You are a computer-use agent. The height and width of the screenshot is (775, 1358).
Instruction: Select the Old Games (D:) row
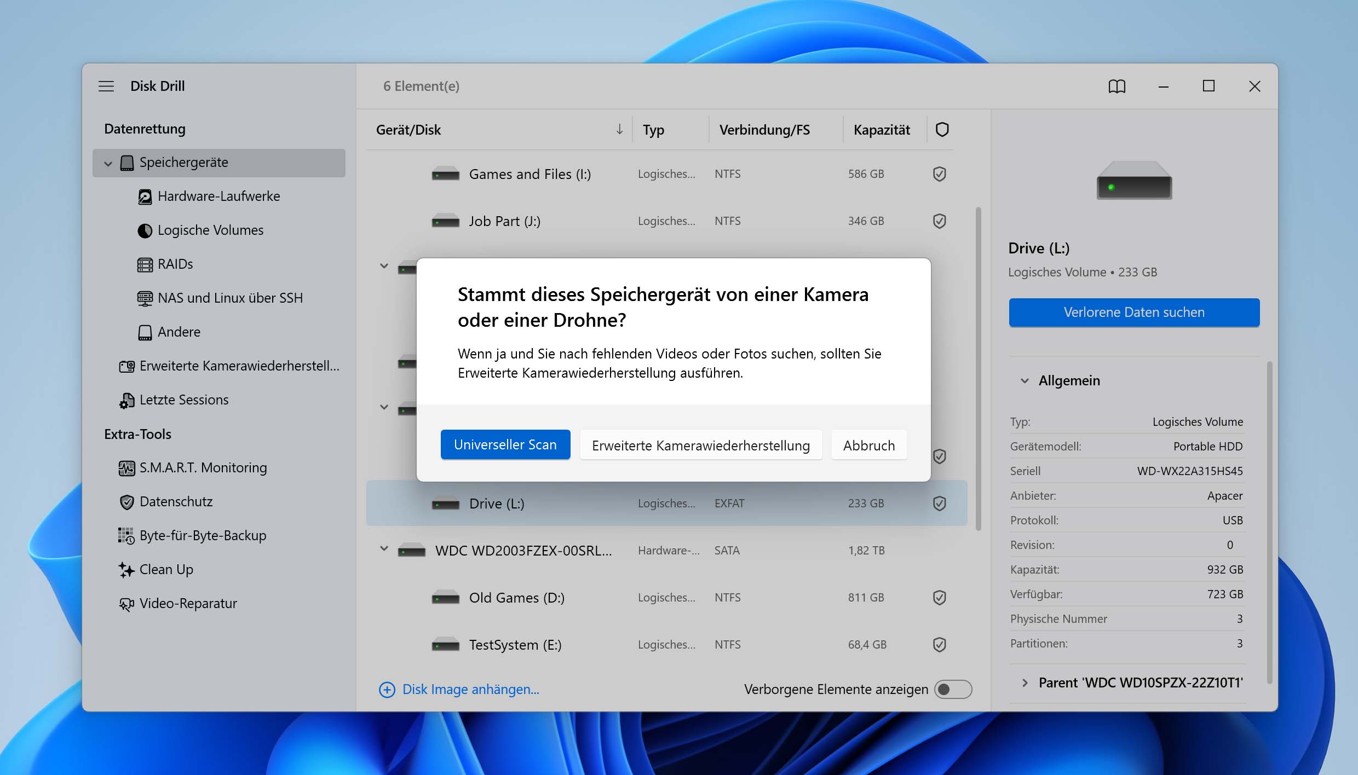(x=666, y=598)
